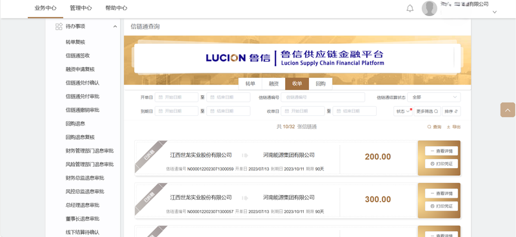Switch to the 回购 tab
The width and height of the screenshot is (516, 237).
coord(320,84)
